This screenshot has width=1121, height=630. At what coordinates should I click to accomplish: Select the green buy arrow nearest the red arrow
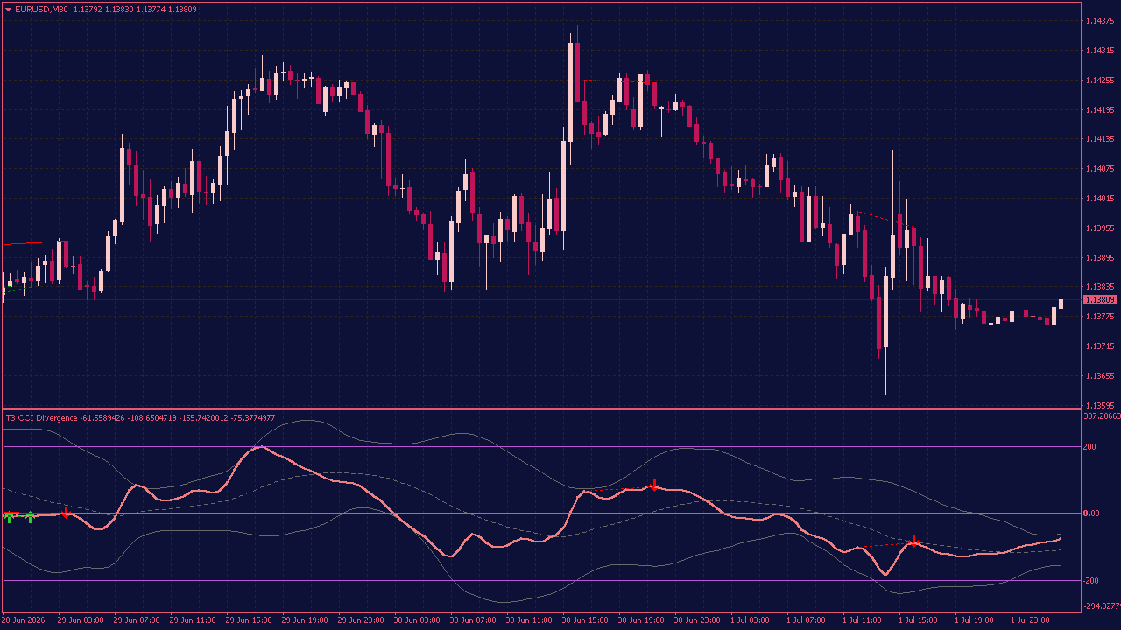pos(30,517)
